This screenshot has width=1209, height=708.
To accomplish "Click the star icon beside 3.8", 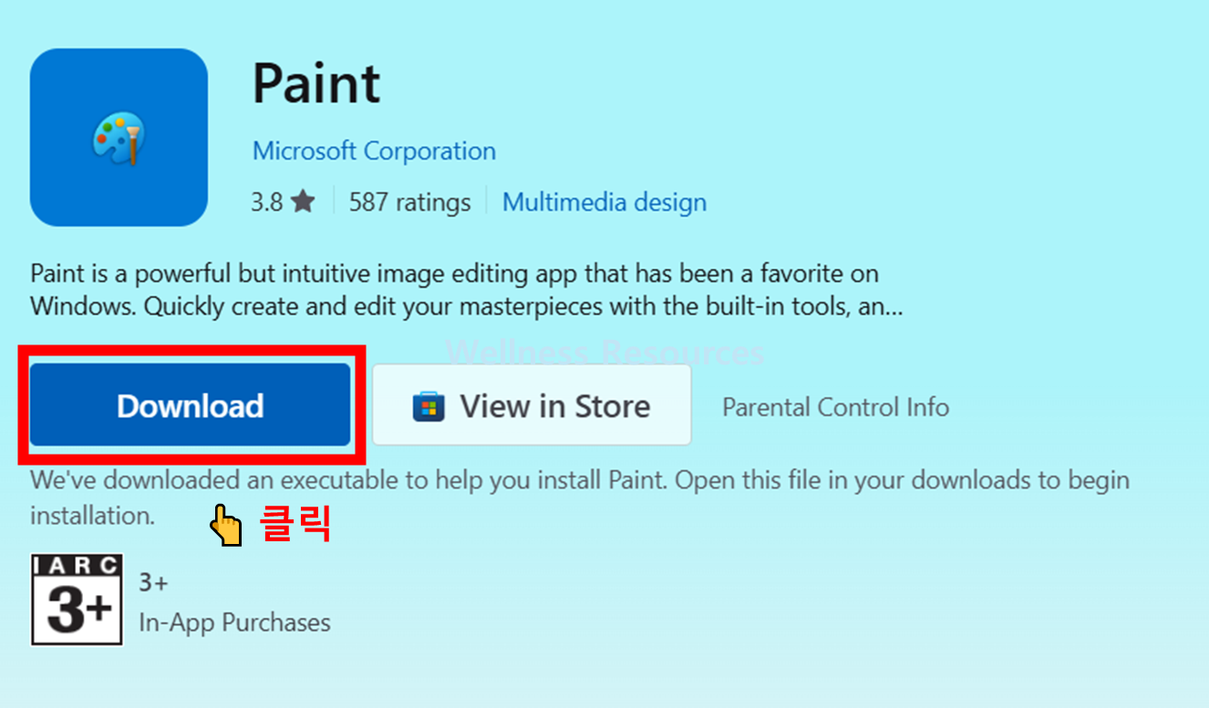I will (x=304, y=201).
